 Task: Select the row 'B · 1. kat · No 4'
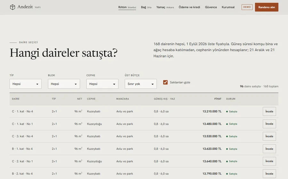[144, 149]
